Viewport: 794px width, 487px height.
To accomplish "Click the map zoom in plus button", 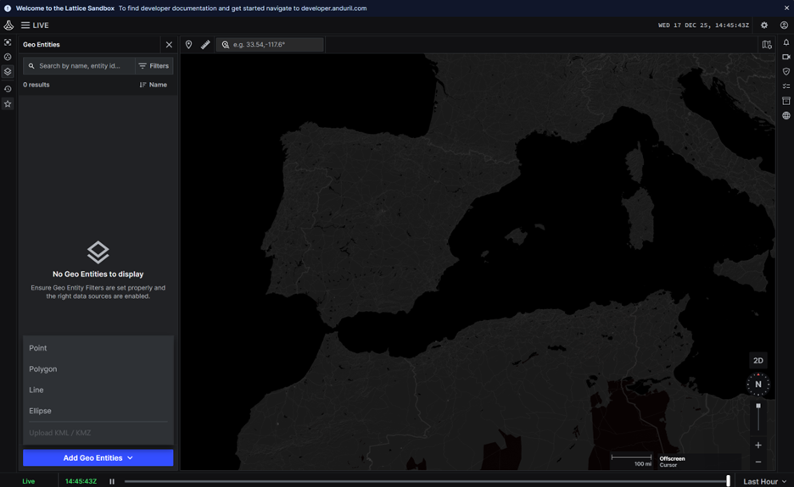I will [x=758, y=445].
